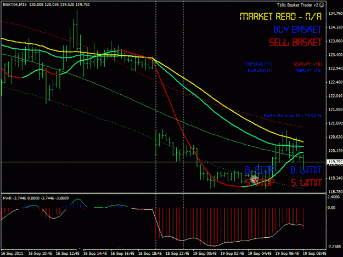343x257 pixels.
Task: Click the T101 Basket Trader v2 label
Action: (x=297, y=5)
